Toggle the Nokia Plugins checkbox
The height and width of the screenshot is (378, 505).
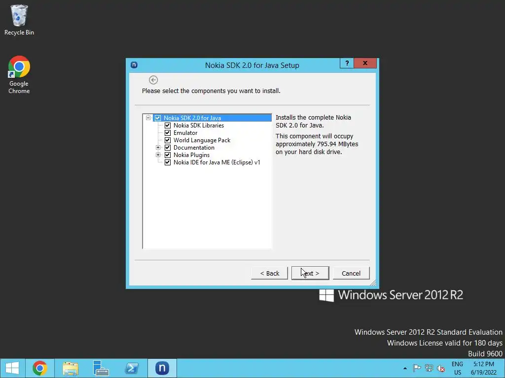pyautogui.click(x=168, y=155)
